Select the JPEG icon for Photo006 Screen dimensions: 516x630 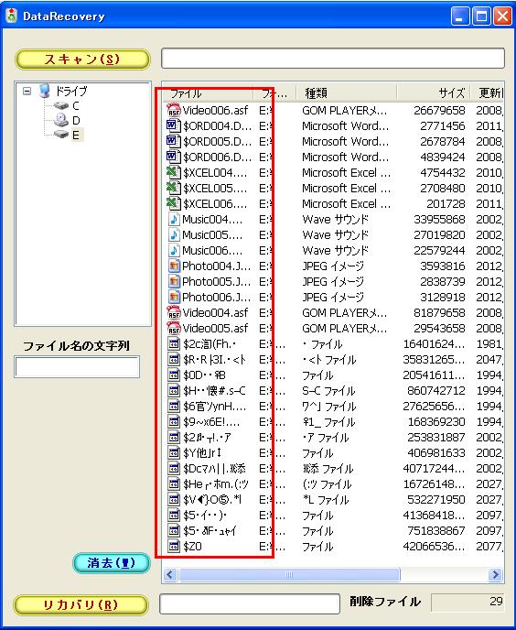(174, 297)
